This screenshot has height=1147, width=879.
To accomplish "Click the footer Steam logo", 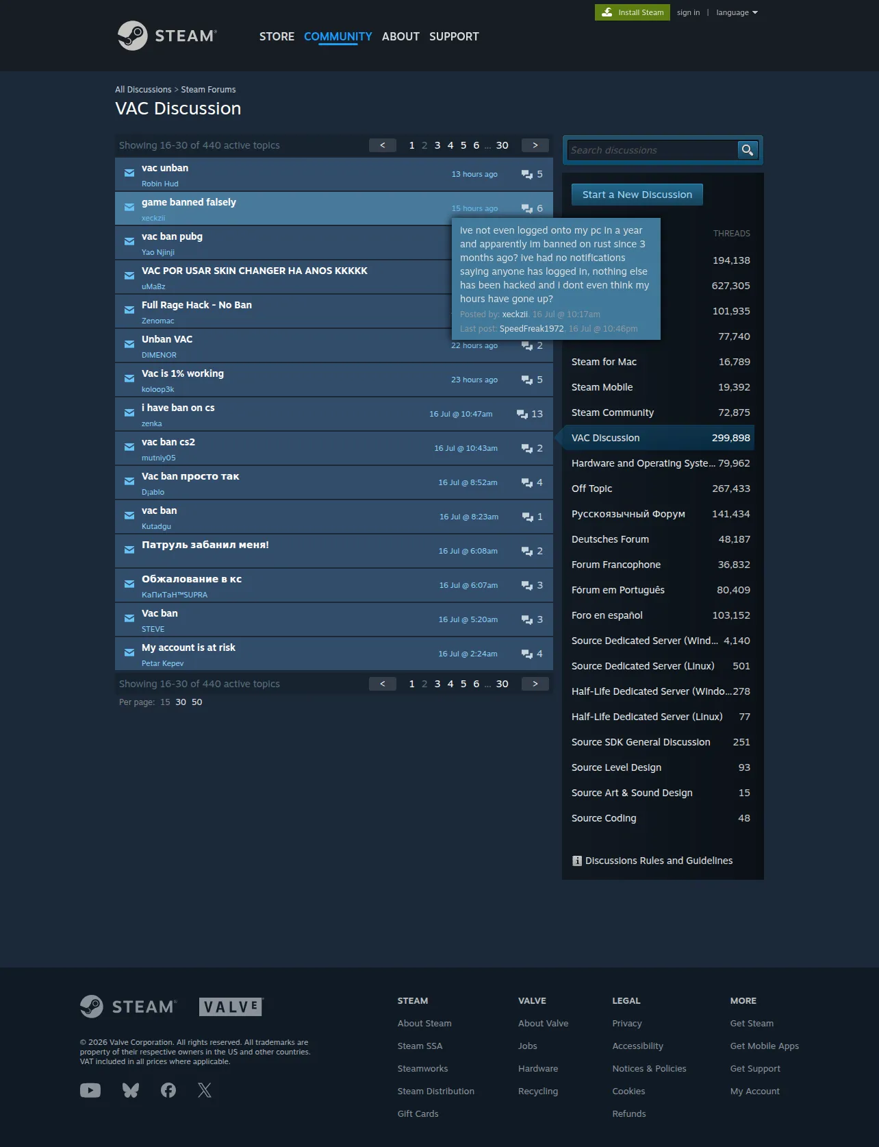I will click(129, 1007).
